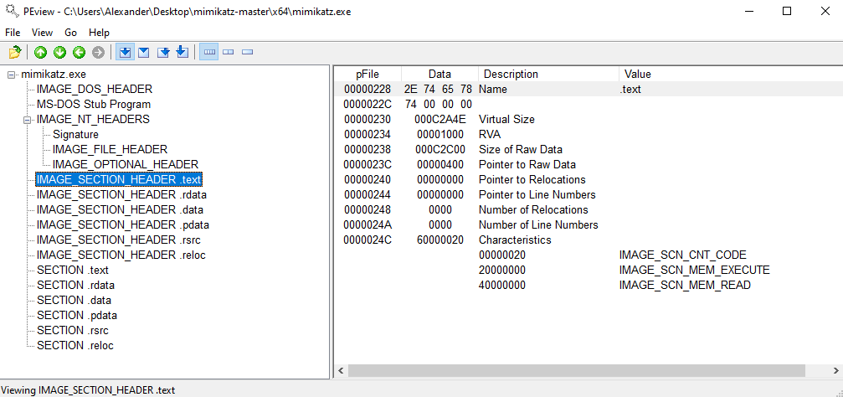Choose the two-segment width view icon
843x397 pixels.
(x=228, y=52)
